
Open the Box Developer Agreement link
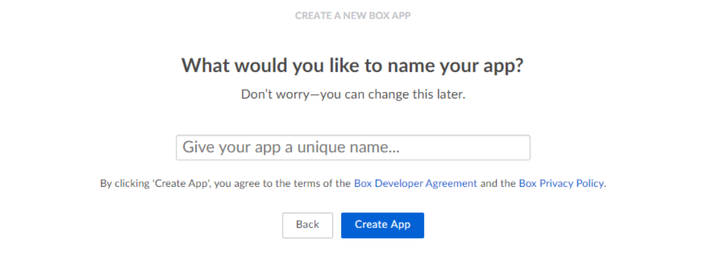[x=416, y=183]
